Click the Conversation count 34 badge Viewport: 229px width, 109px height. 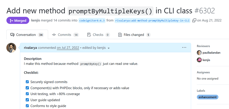(x=41, y=35)
